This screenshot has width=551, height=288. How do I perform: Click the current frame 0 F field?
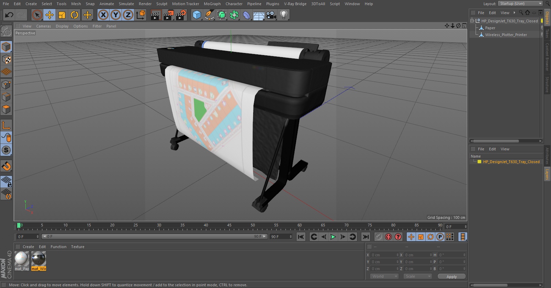28,236
